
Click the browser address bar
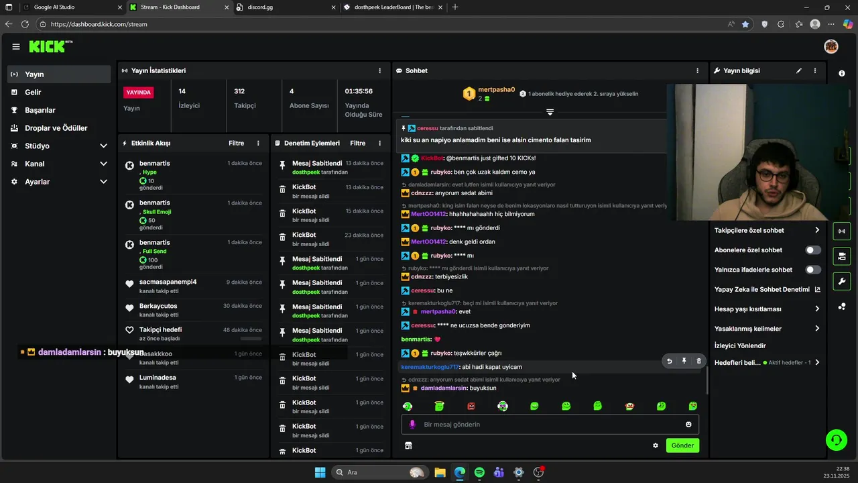(x=382, y=24)
